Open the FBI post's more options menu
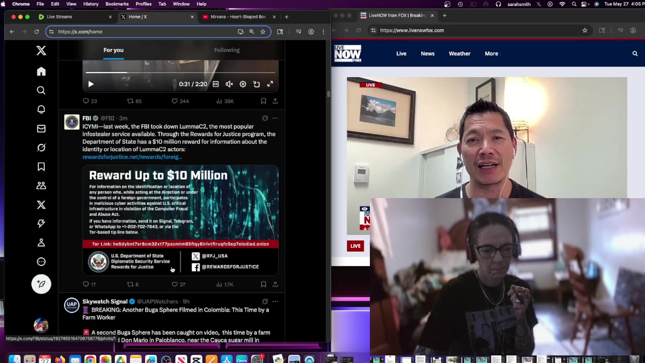Screen dimensions: 645x363 pos(275,118)
